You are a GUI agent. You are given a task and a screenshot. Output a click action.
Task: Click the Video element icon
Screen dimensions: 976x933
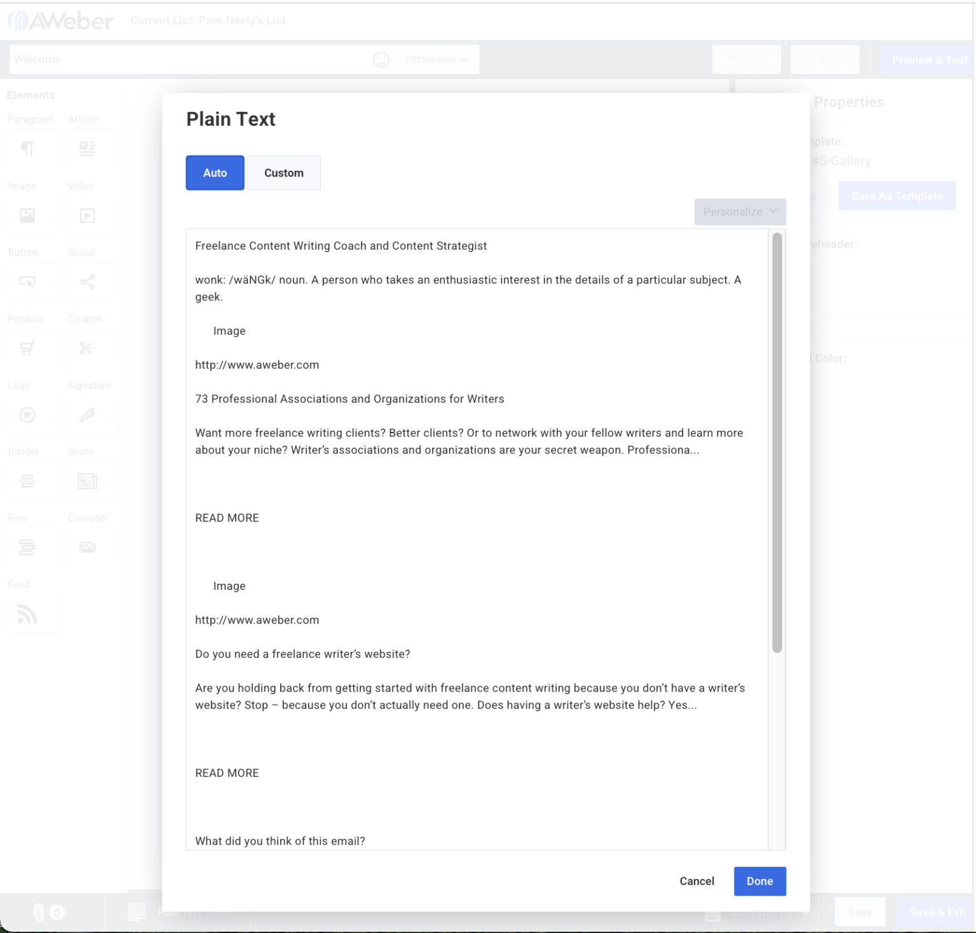tap(88, 215)
